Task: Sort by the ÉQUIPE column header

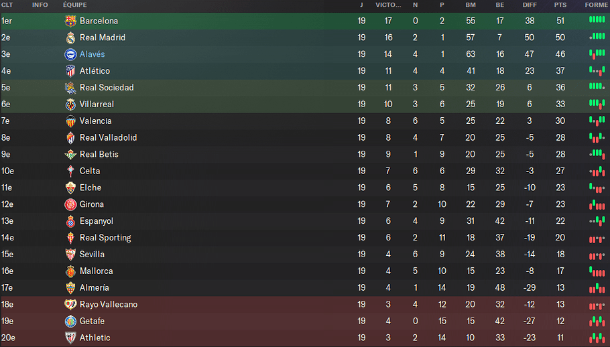Action: click(75, 5)
